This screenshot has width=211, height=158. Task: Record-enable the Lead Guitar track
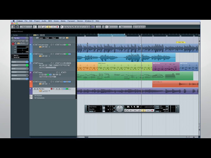point(51,82)
